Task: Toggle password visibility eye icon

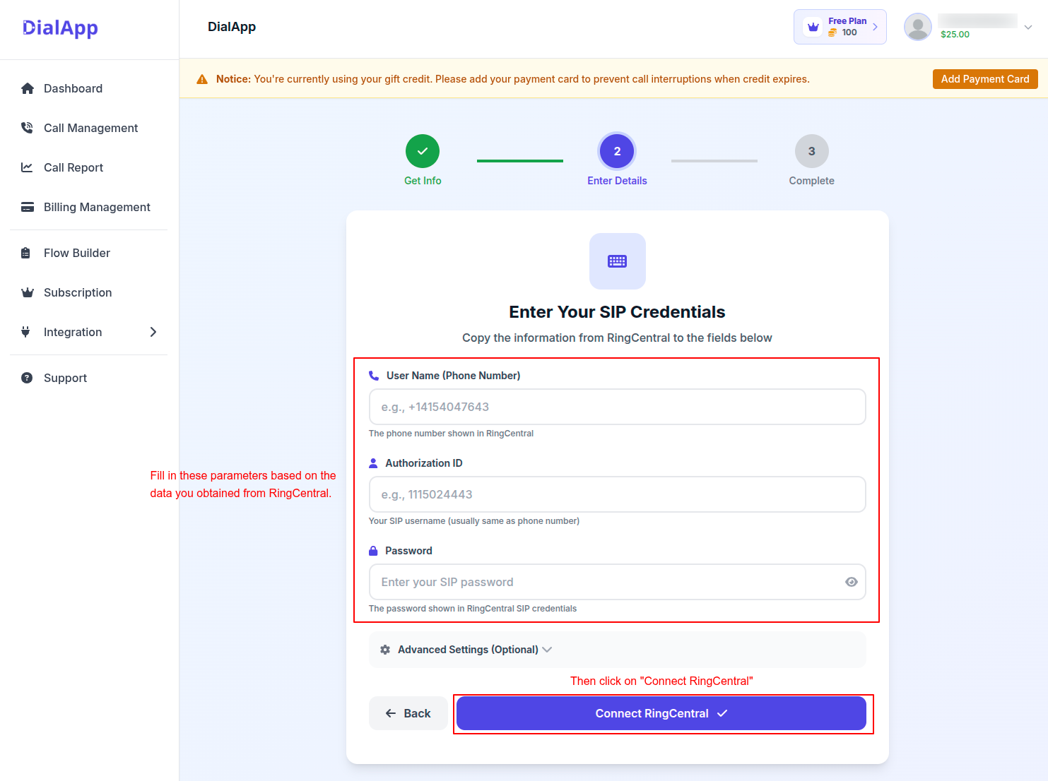Action: [x=851, y=582]
